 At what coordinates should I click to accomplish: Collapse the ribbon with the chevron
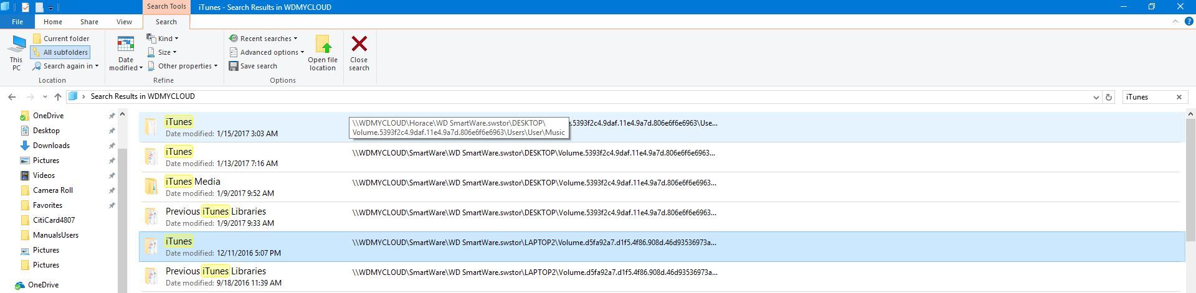[x=1175, y=22]
